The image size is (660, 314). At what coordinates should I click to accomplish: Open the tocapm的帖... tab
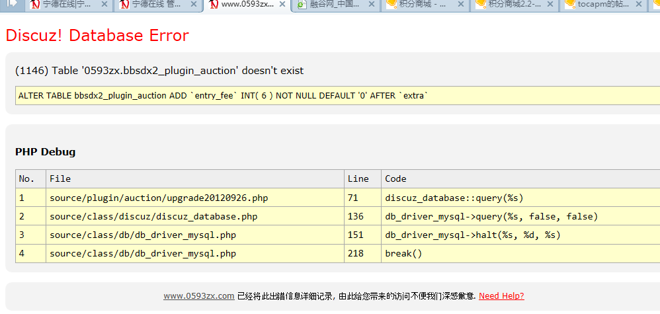pyautogui.click(x=604, y=5)
